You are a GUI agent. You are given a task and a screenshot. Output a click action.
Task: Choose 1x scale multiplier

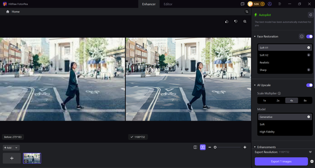click(x=265, y=100)
